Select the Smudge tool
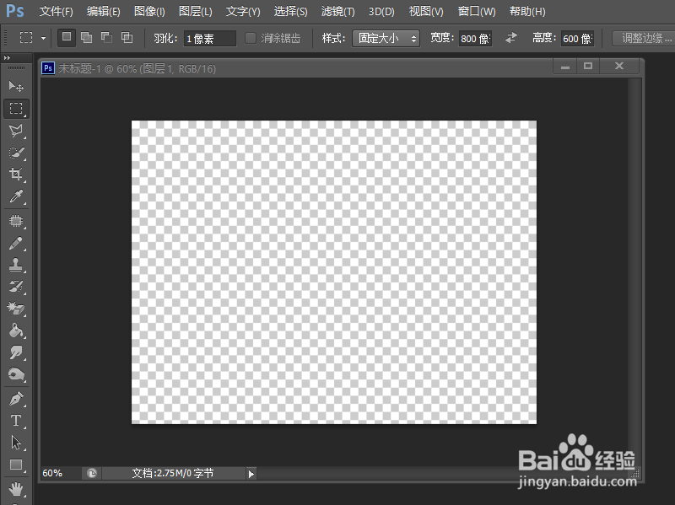Image resolution: width=675 pixels, height=505 pixels. 16,352
